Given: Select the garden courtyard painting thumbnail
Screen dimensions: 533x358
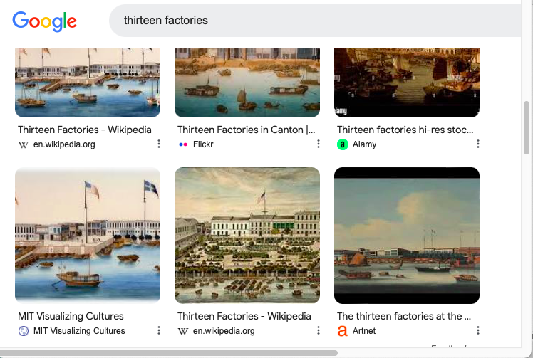Looking at the screenshot, I should tap(247, 236).
